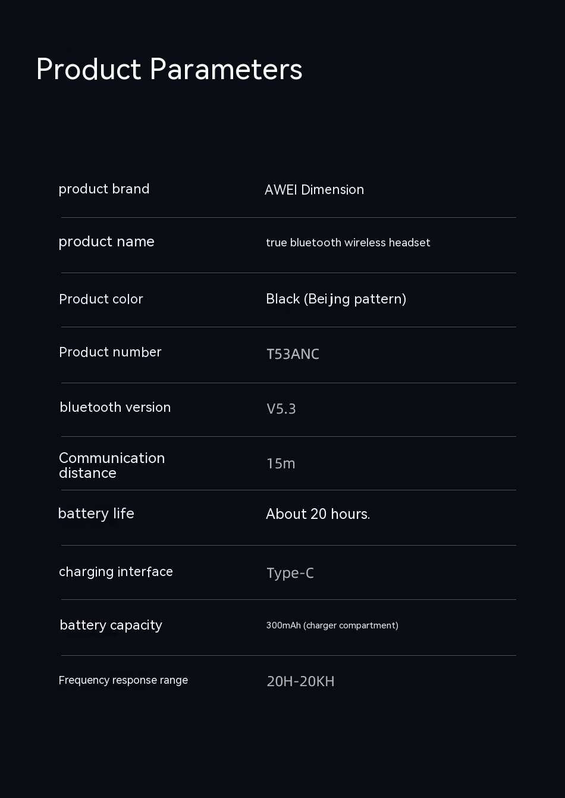
Task: Select the product brand label
Action: (104, 189)
